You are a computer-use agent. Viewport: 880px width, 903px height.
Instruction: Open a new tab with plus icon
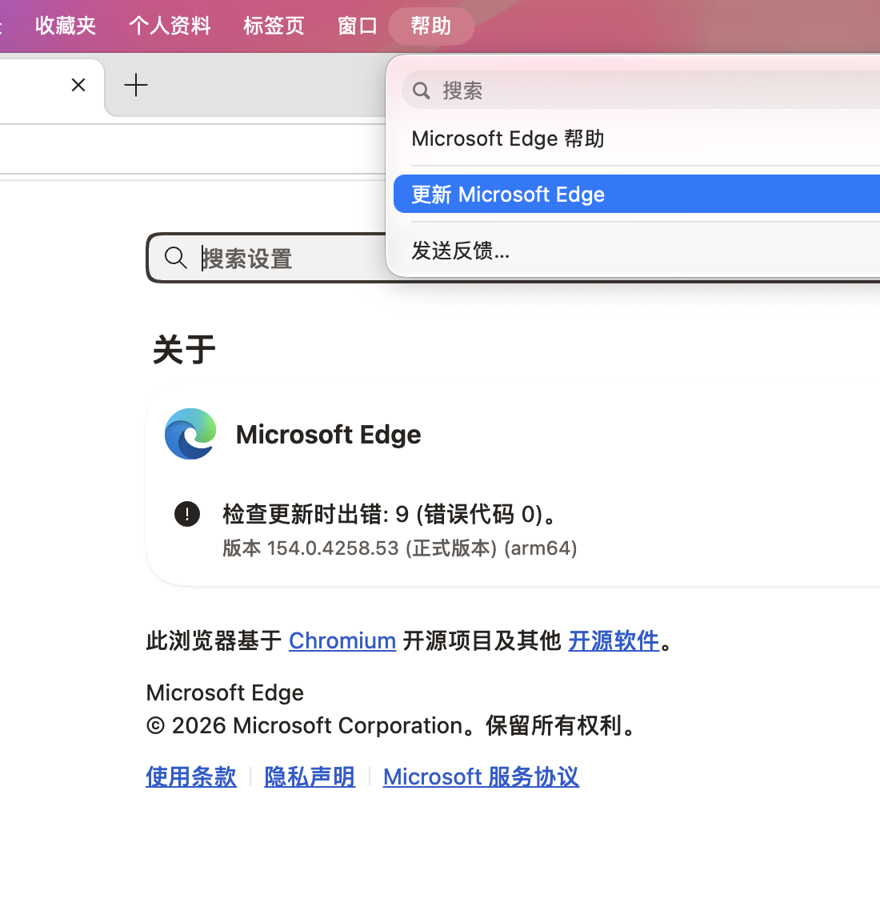(136, 85)
